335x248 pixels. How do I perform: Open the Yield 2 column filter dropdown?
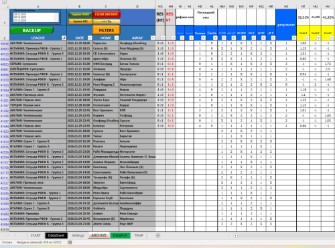pos(332,38)
